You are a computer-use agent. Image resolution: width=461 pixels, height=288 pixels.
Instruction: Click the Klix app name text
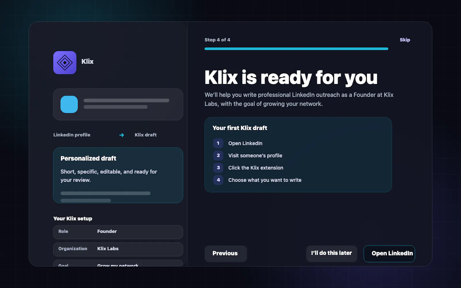point(88,61)
